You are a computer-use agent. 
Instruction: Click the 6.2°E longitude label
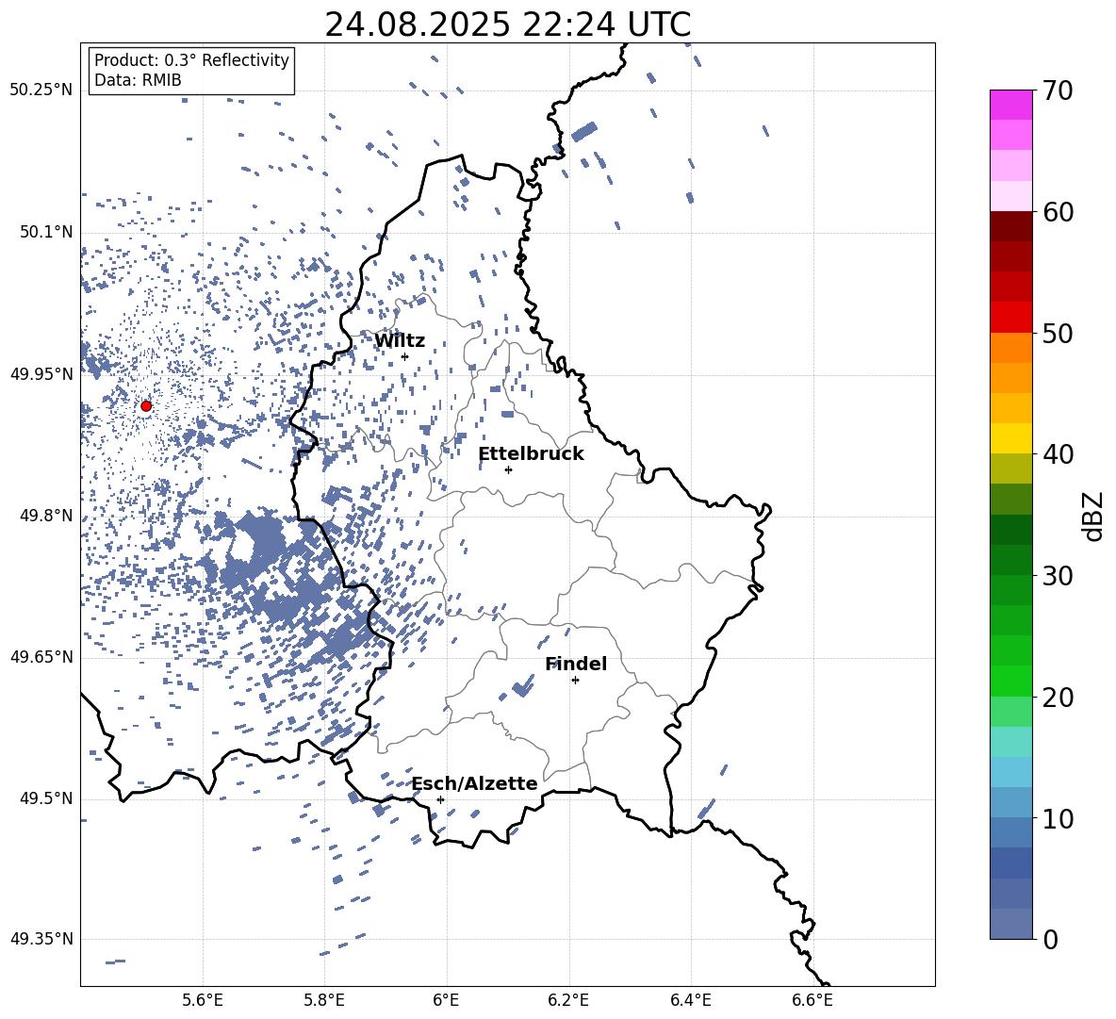568,1000
